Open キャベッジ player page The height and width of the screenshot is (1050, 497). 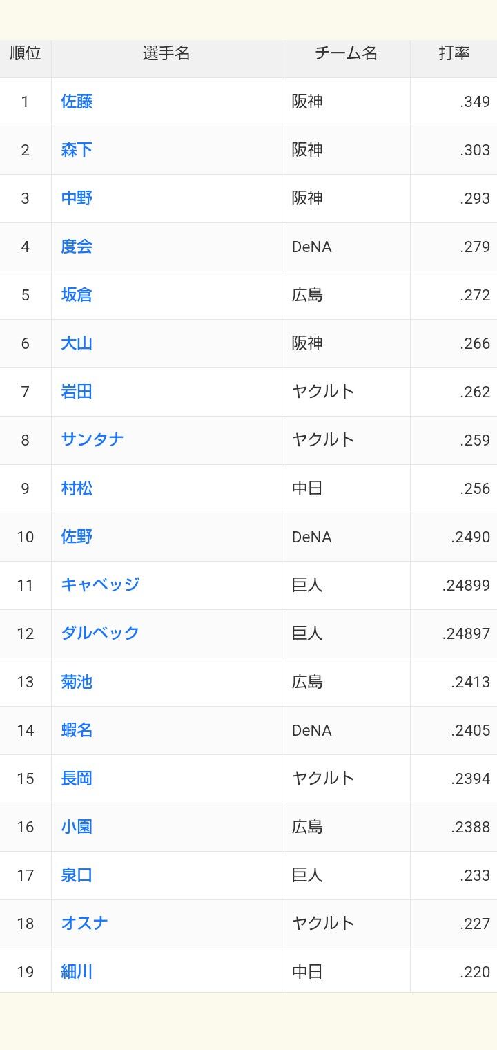click(x=100, y=585)
